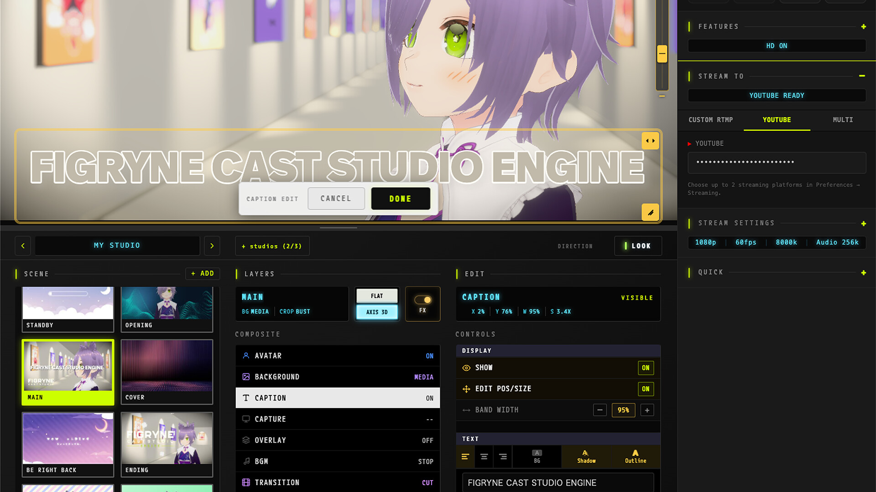Toggle HD ON feature
Viewport: 876px width, 492px height.
(777, 46)
